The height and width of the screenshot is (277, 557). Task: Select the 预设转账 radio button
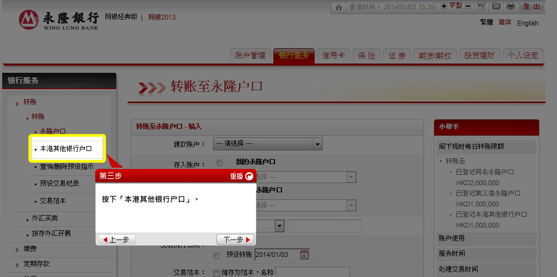point(216,255)
